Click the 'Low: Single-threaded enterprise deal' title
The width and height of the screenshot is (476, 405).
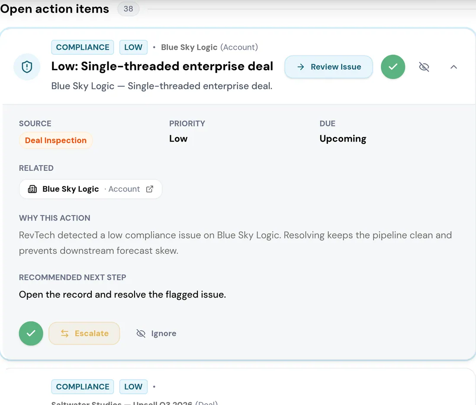[x=162, y=66]
